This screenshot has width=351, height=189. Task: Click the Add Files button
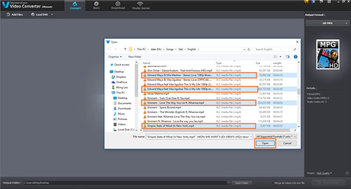(x=15, y=14)
